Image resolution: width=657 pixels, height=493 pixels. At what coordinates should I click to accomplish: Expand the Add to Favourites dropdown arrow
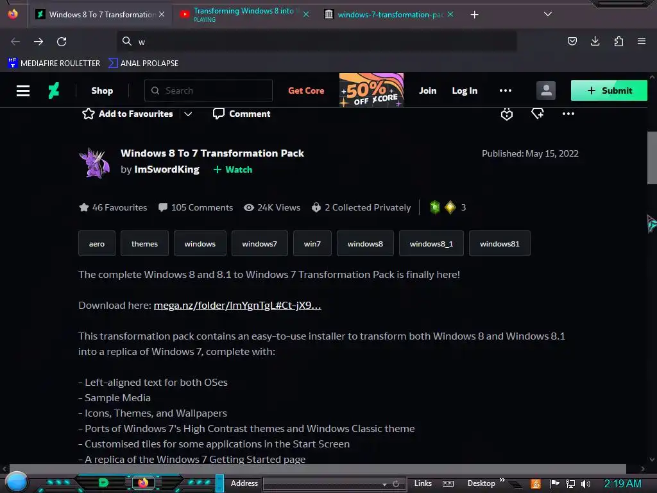coord(188,114)
